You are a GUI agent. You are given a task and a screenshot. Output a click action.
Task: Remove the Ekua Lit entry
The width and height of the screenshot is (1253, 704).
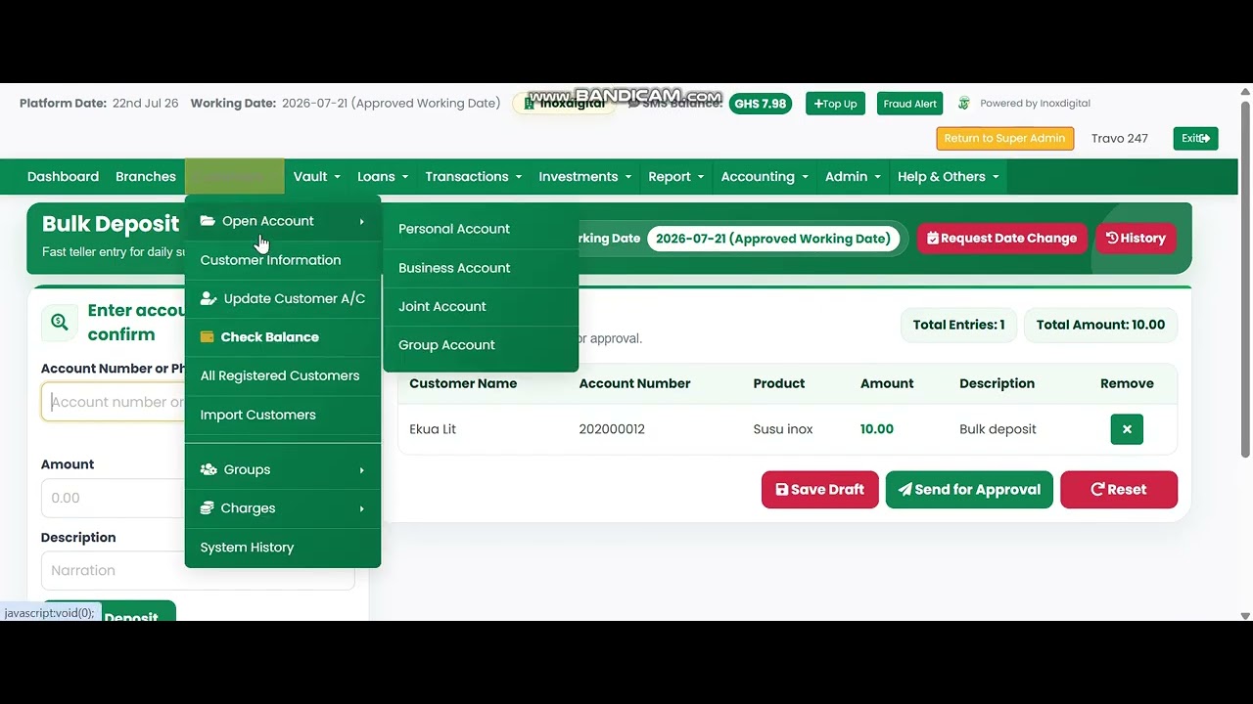[x=1127, y=429]
